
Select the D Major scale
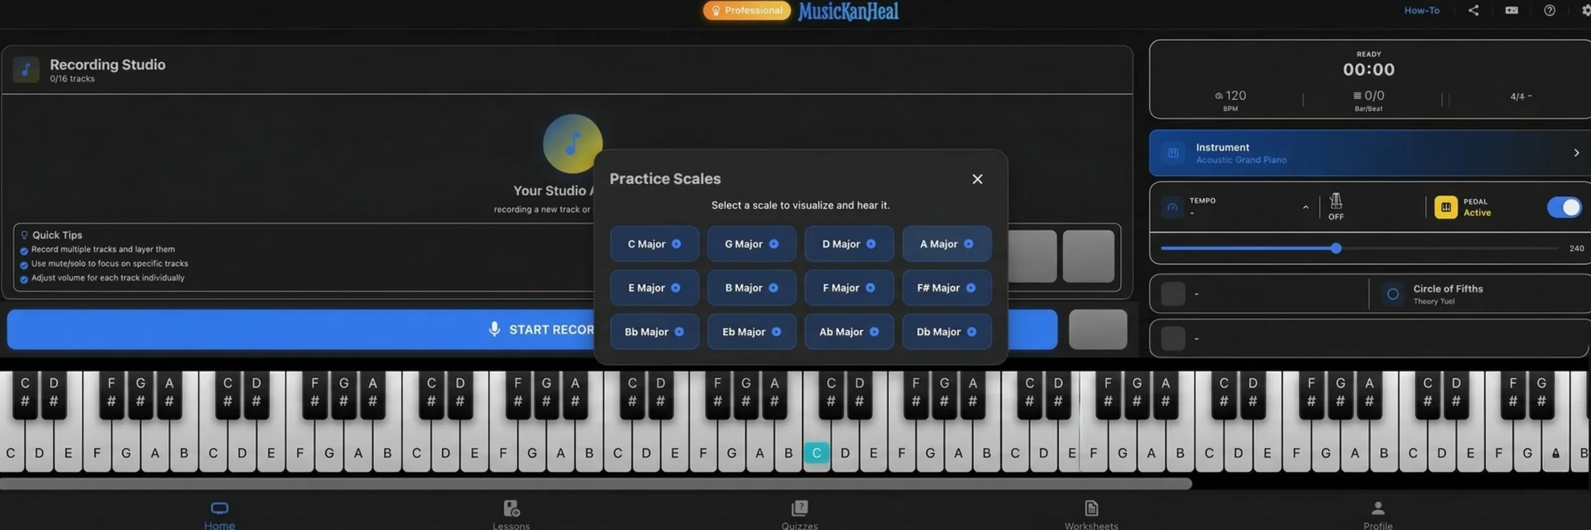(849, 244)
